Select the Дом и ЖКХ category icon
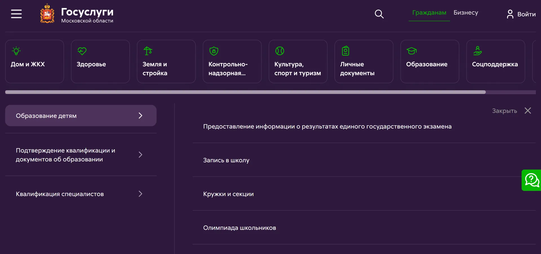This screenshot has width=541, height=254. (x=16, y=51)
